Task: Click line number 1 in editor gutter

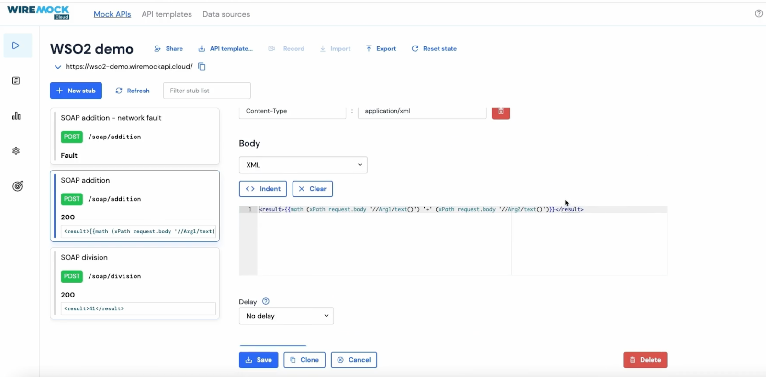Action: (249, 209)
